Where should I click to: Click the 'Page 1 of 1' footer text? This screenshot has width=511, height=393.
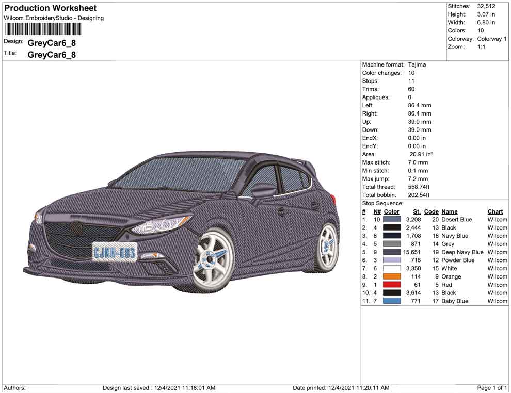point(492,388)
